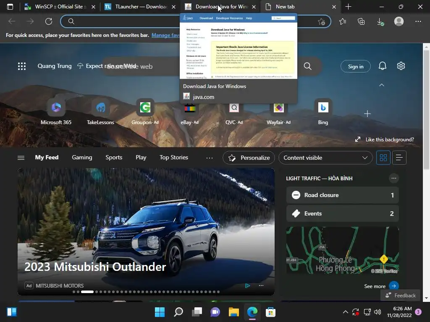This screenshot has height=322, width=430.
Task: Open taskbar Search
Action: tap(178, 312)
